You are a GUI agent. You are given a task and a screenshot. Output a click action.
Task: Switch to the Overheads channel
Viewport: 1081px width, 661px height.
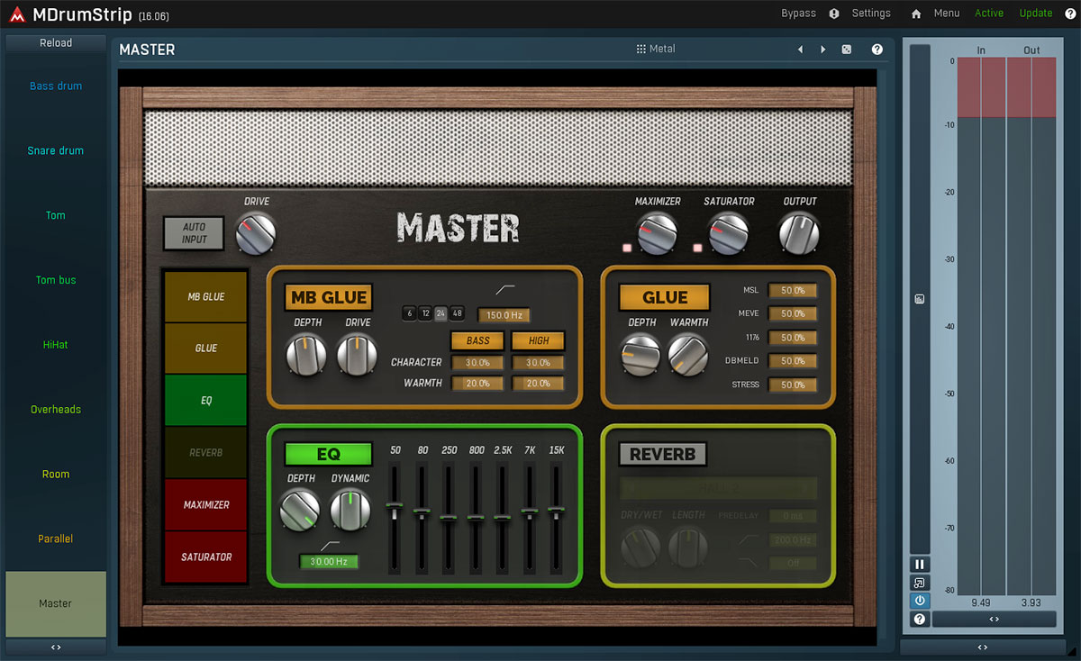(56, 410)
